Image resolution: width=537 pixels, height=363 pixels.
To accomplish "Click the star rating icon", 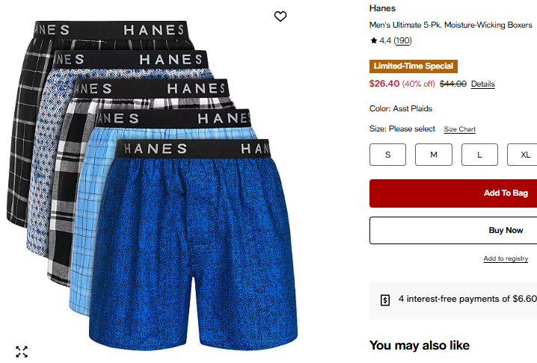I will (x=374, y=41).
